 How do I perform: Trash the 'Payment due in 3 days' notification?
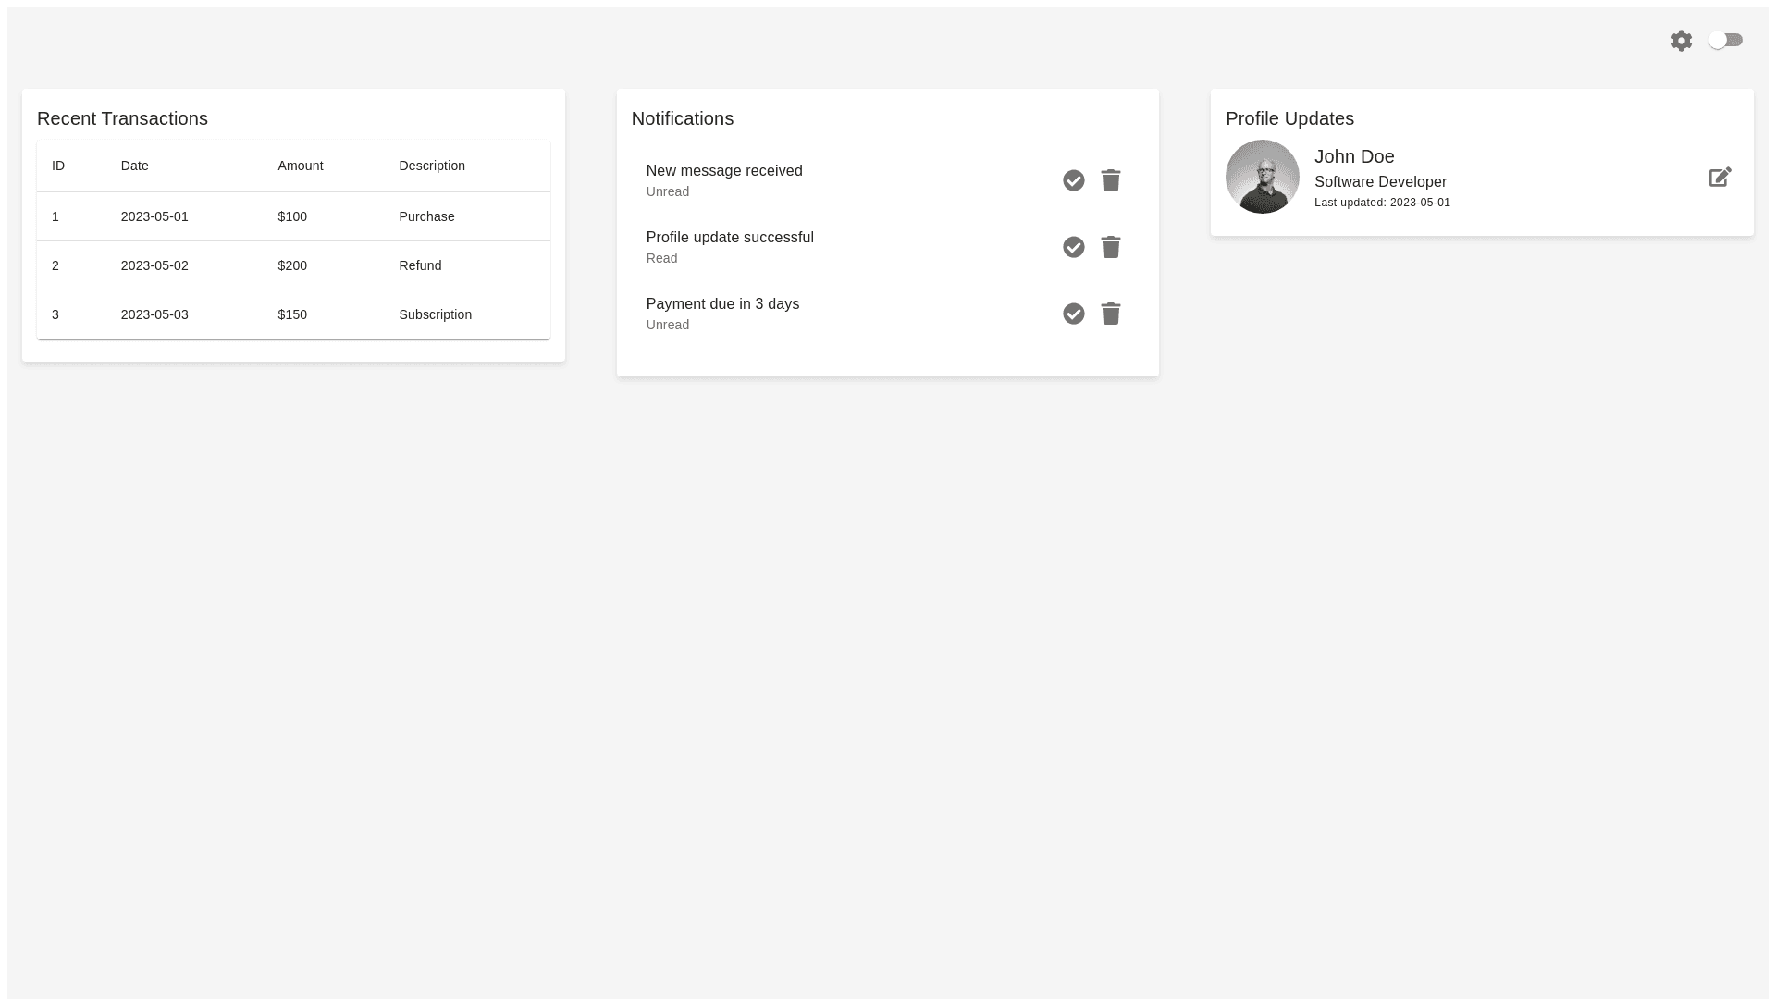[1110, 314]
